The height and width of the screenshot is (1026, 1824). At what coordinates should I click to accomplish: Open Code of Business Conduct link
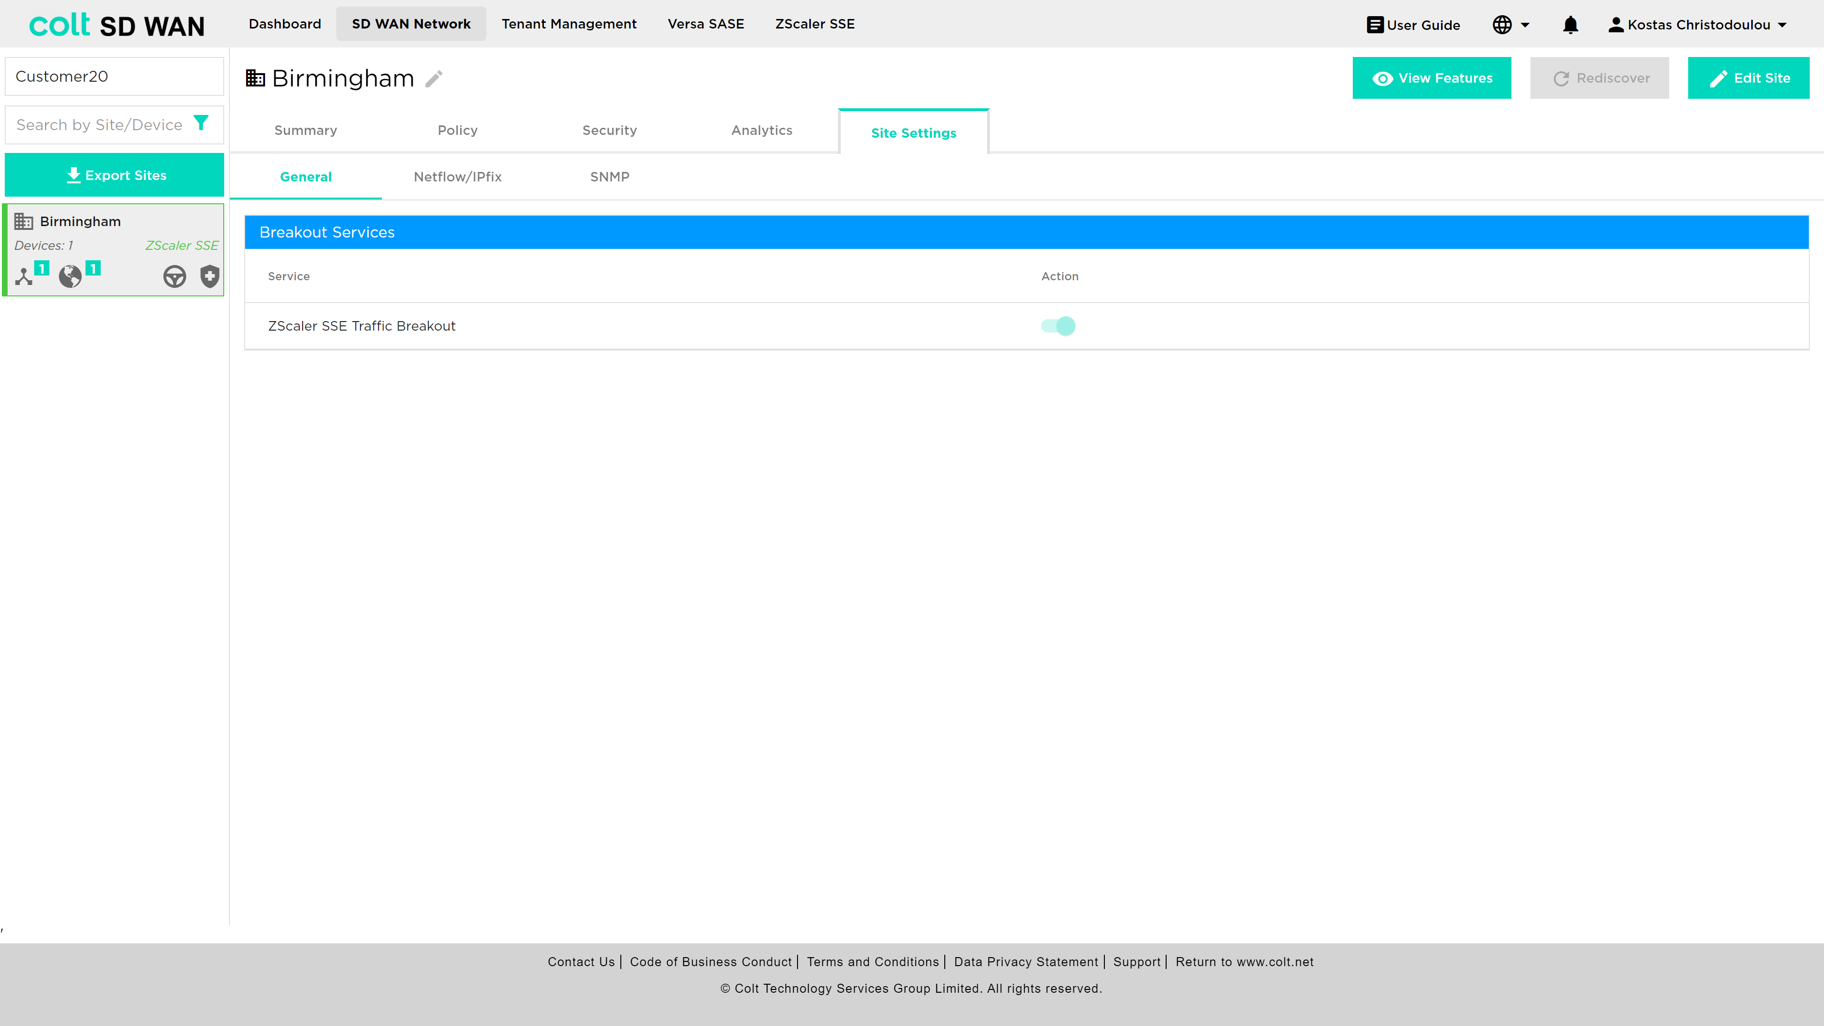tap(711, 961)
